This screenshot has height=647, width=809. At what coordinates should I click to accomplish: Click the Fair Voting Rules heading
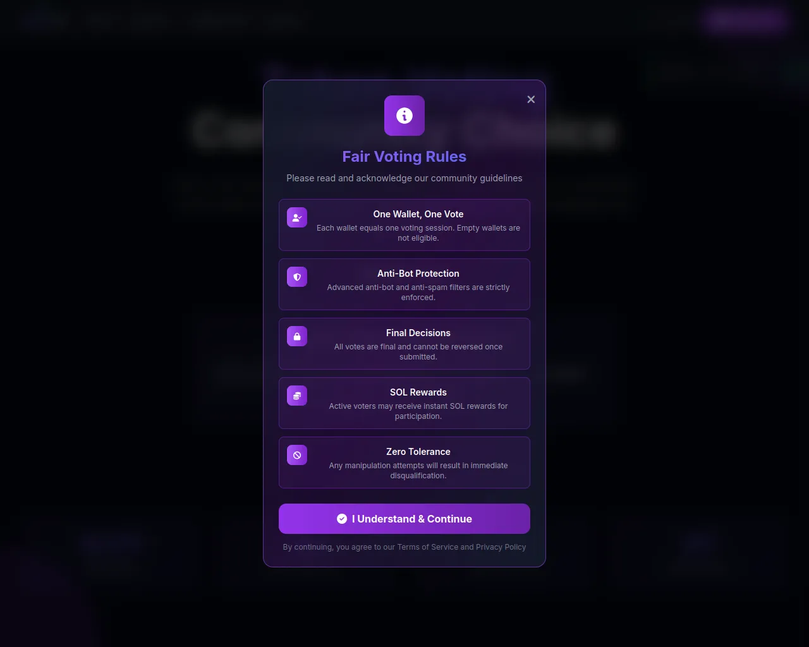tap(404, 157)
